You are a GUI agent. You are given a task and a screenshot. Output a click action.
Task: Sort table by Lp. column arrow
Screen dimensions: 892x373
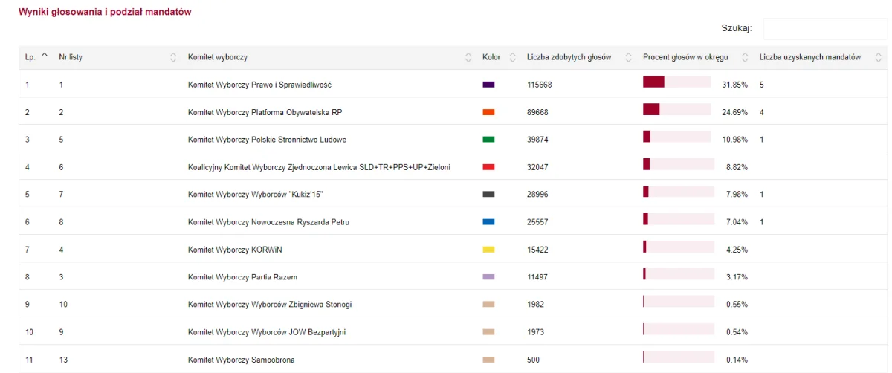[x=45, y=56]
